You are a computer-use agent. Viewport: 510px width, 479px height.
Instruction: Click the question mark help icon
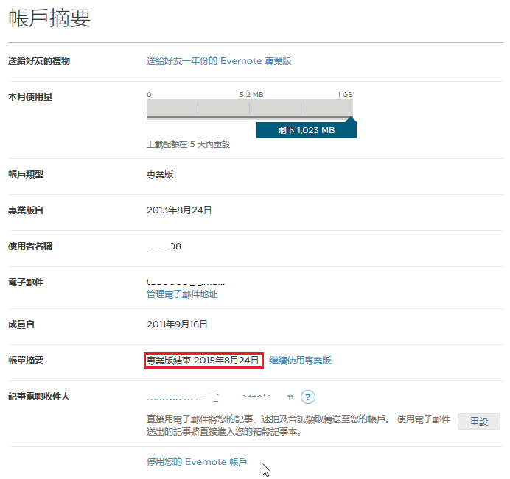point(307,397)
